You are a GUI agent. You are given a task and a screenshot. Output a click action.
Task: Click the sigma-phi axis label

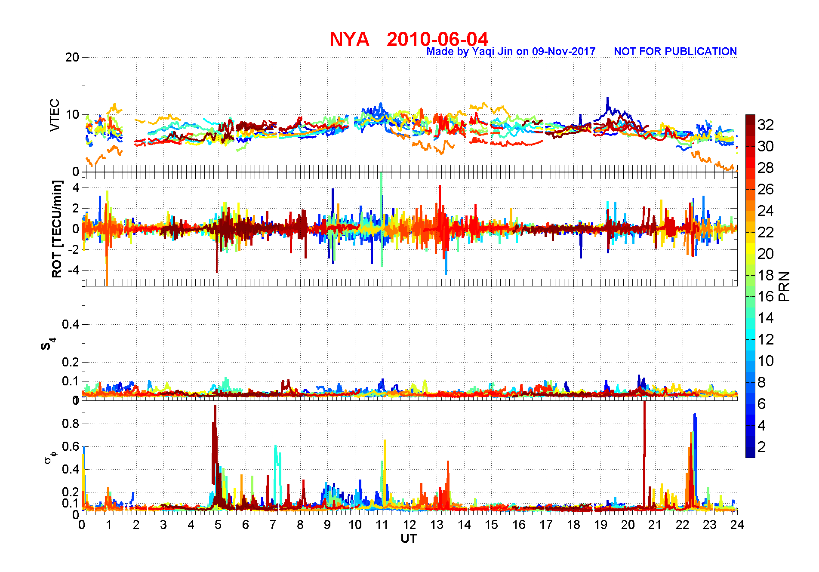click(50, 457)
